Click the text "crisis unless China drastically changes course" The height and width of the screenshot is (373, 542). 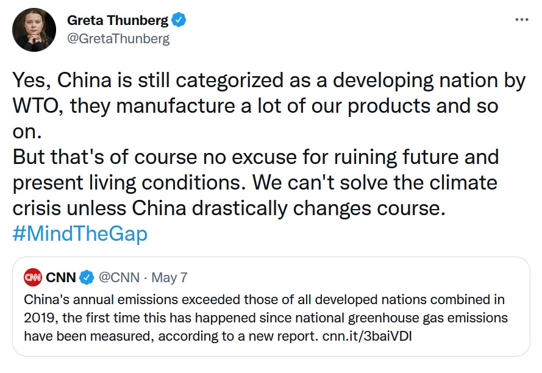pos(229,209)
